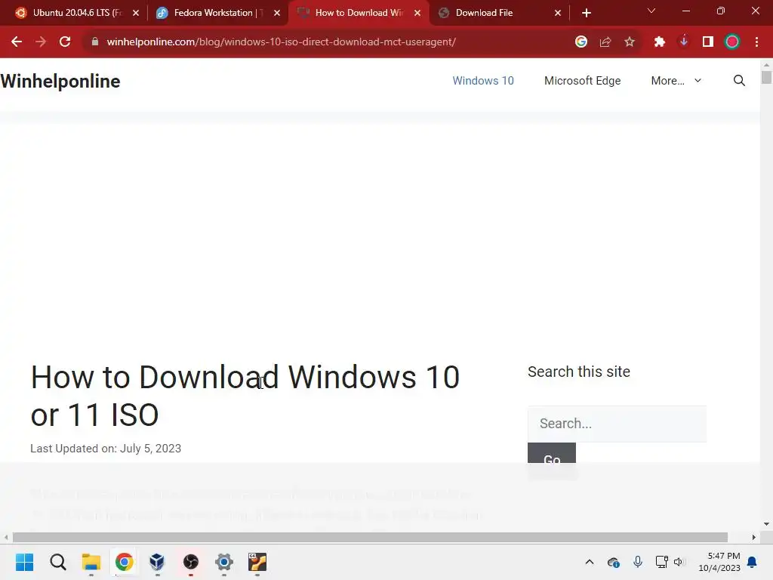Click the Winhelponline site title
This screenshot has height=580, width=773.
(x=60, y=82)
